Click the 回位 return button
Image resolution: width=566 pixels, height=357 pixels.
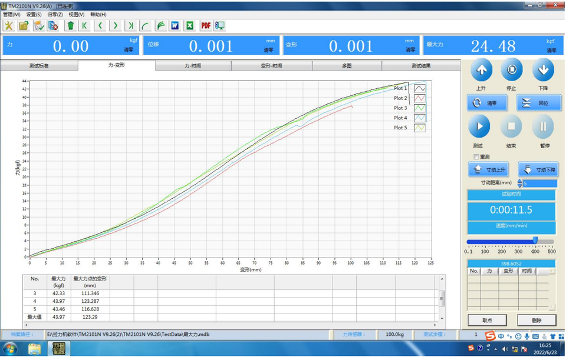(x=539, y=103)
